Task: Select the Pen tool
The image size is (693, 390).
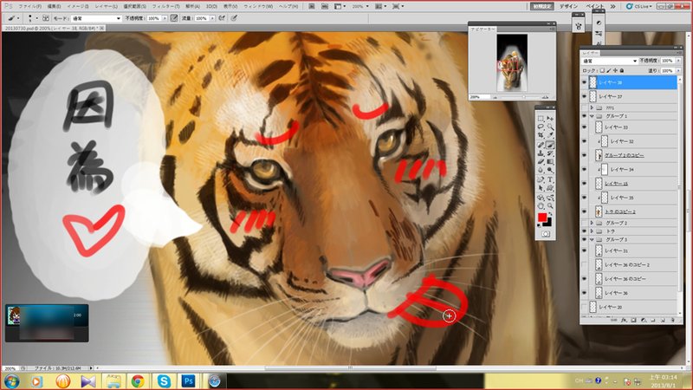Action: (x=541, y=179)
